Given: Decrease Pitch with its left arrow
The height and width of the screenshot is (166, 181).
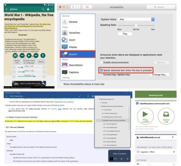Looking at the screenshot, I should tap(14, 72).
